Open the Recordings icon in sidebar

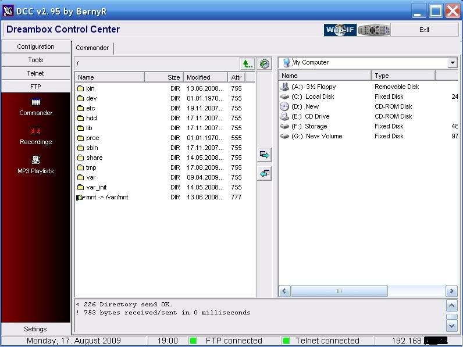35,131
